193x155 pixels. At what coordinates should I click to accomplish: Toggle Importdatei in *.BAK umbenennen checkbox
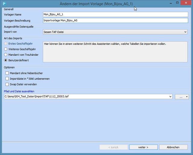tap(7, 79)
